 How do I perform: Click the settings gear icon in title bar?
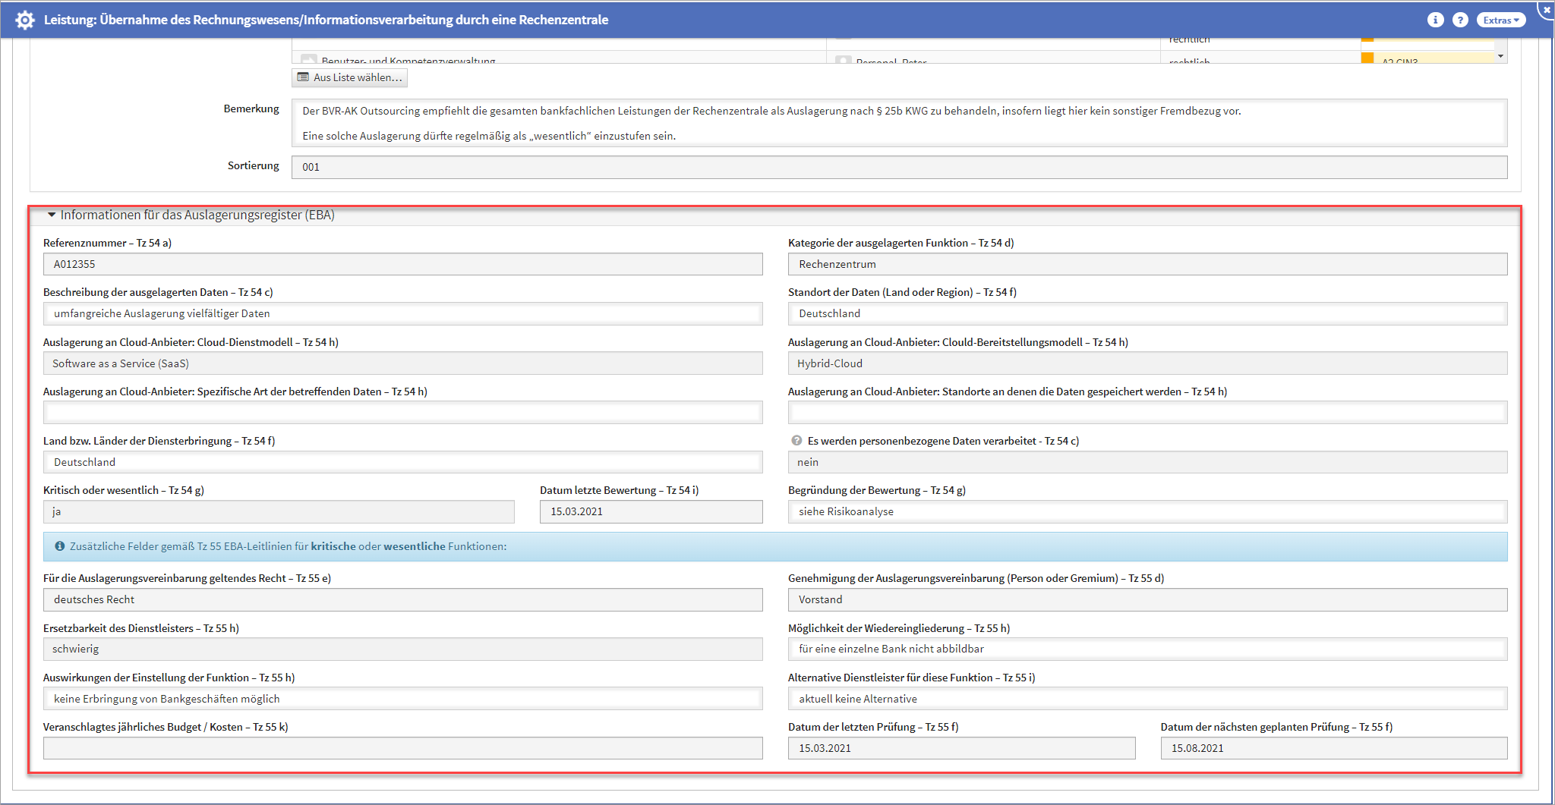click(24, 20)
